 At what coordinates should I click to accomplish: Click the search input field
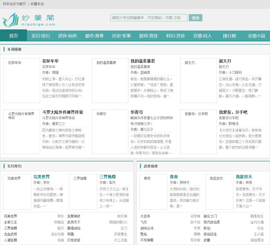[x=149, y=18]
